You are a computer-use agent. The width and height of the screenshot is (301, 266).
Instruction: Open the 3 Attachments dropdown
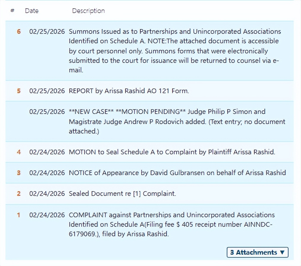coord(257,252)
